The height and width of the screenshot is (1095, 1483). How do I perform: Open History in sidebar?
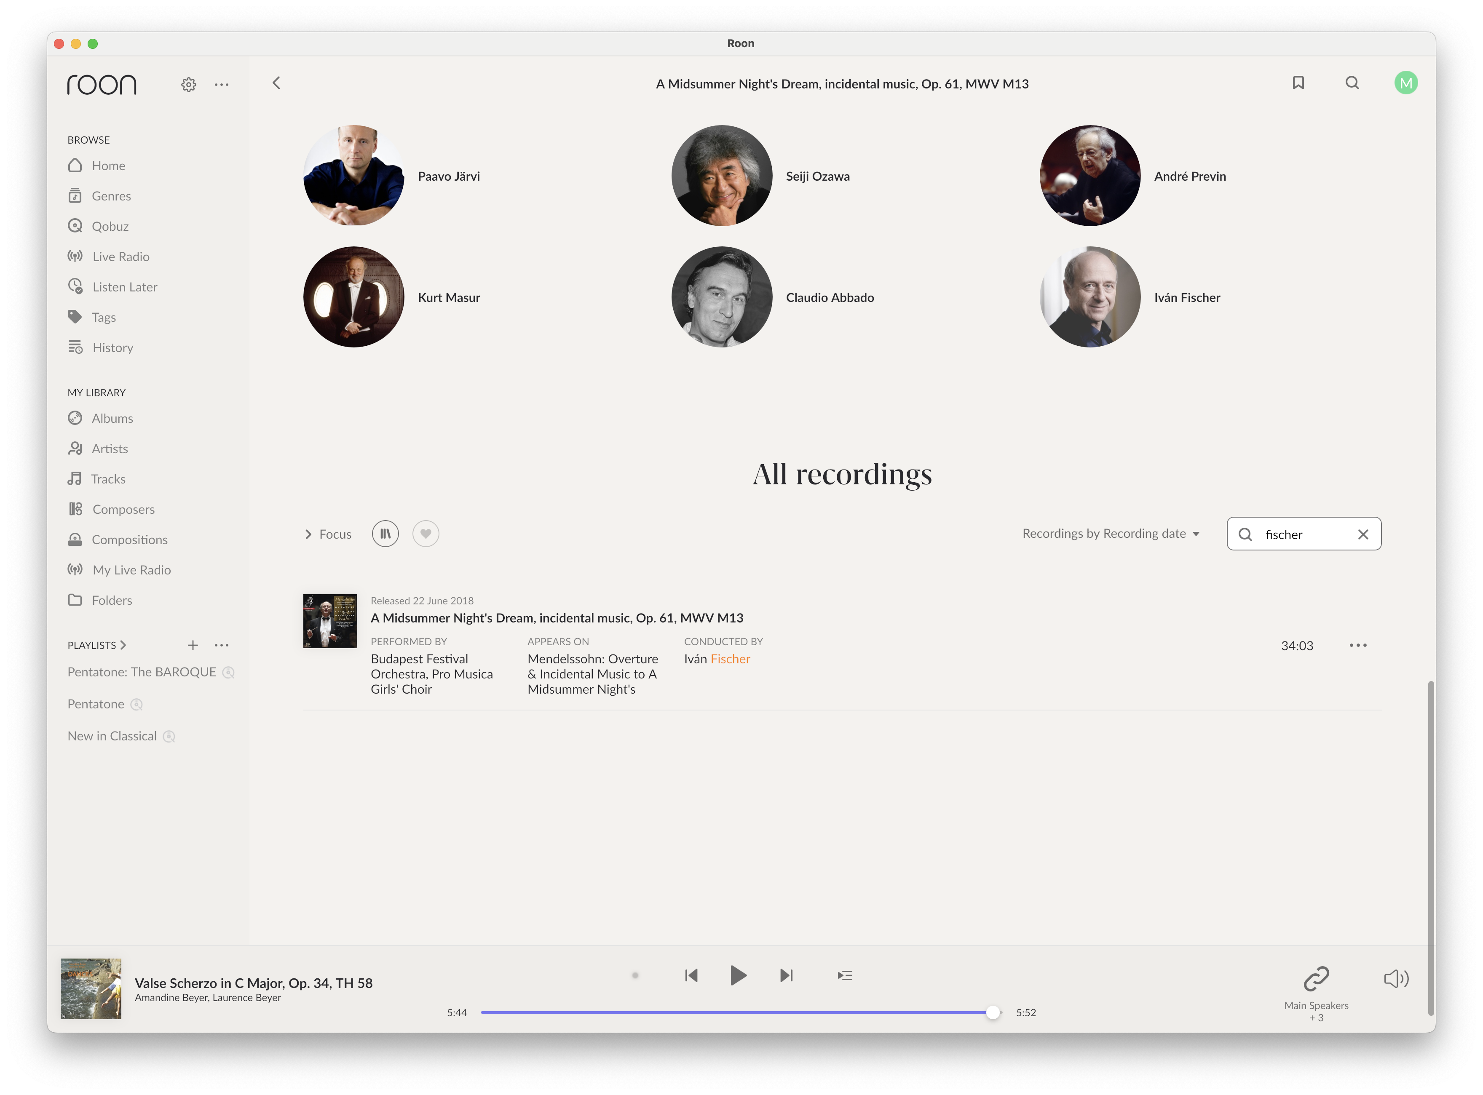(x=101, y=348)
